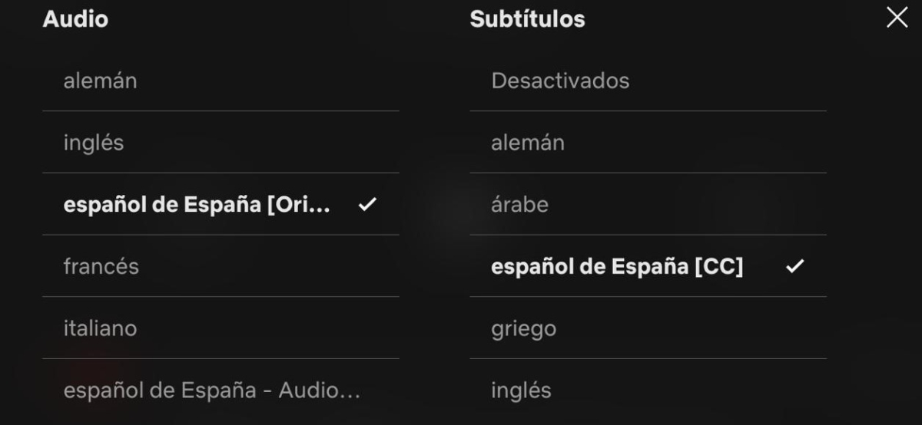Screen dimensions: 922x425
Task: Click the checkmark beside selected subtitles
Action: (x=794, y=266)
